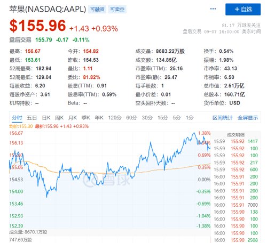Click the 可卖空 short-selling tag
267x243 pixels.
pos(117,9)
